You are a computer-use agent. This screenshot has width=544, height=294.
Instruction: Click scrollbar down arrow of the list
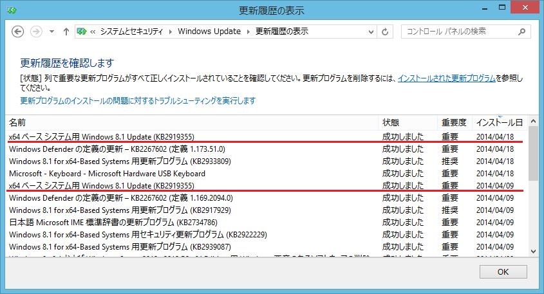(x=533, y=252)
